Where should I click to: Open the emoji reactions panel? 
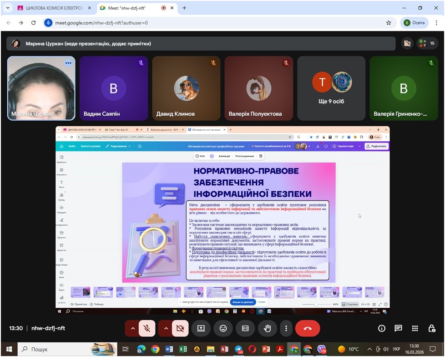(x=223, y=328)
